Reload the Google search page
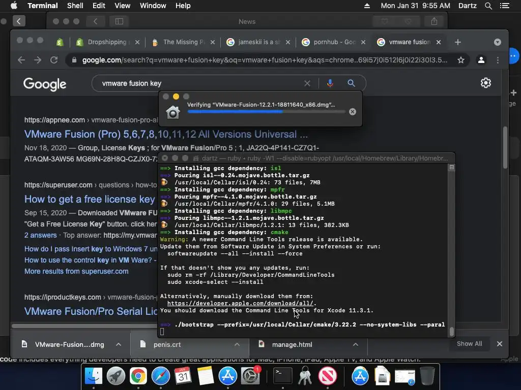This screenshot has width=521, height=390. [x=54, y=60]
